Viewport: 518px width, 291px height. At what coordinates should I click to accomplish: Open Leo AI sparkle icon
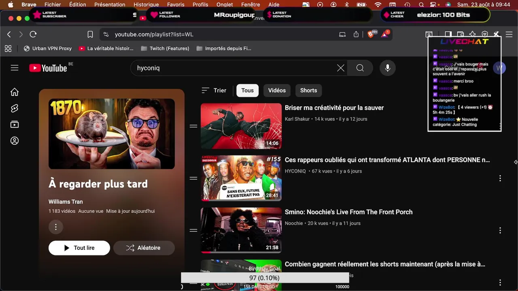(x=473, y=34)
